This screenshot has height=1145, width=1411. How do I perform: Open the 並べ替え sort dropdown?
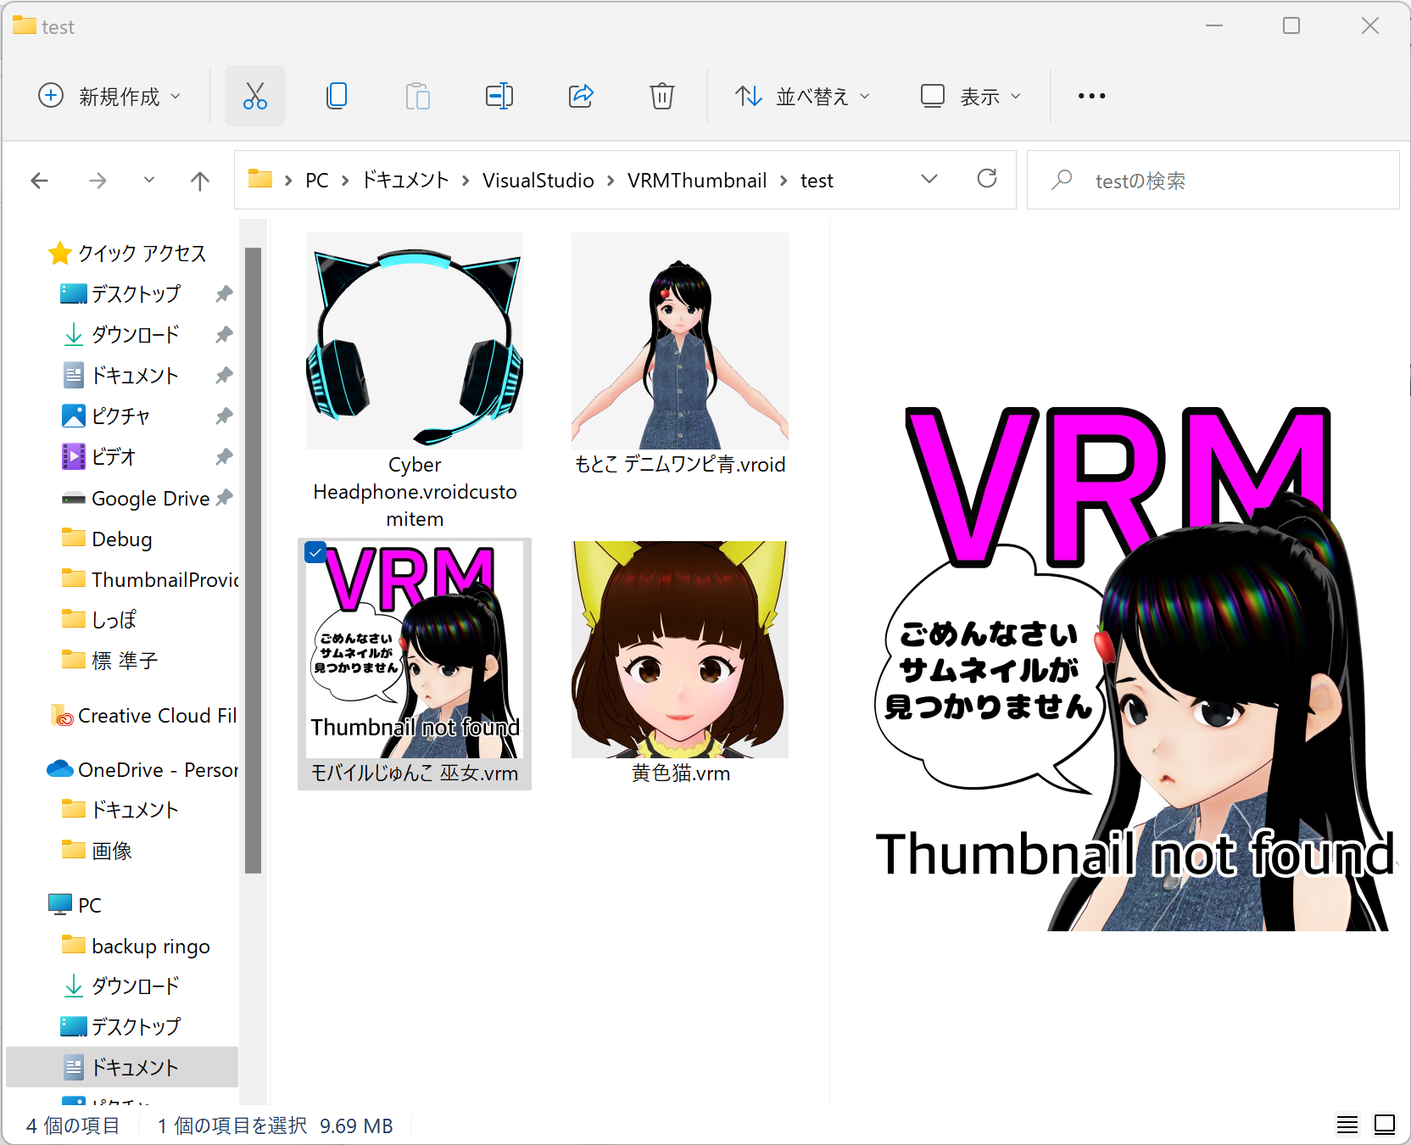click(x=801, y=96)
